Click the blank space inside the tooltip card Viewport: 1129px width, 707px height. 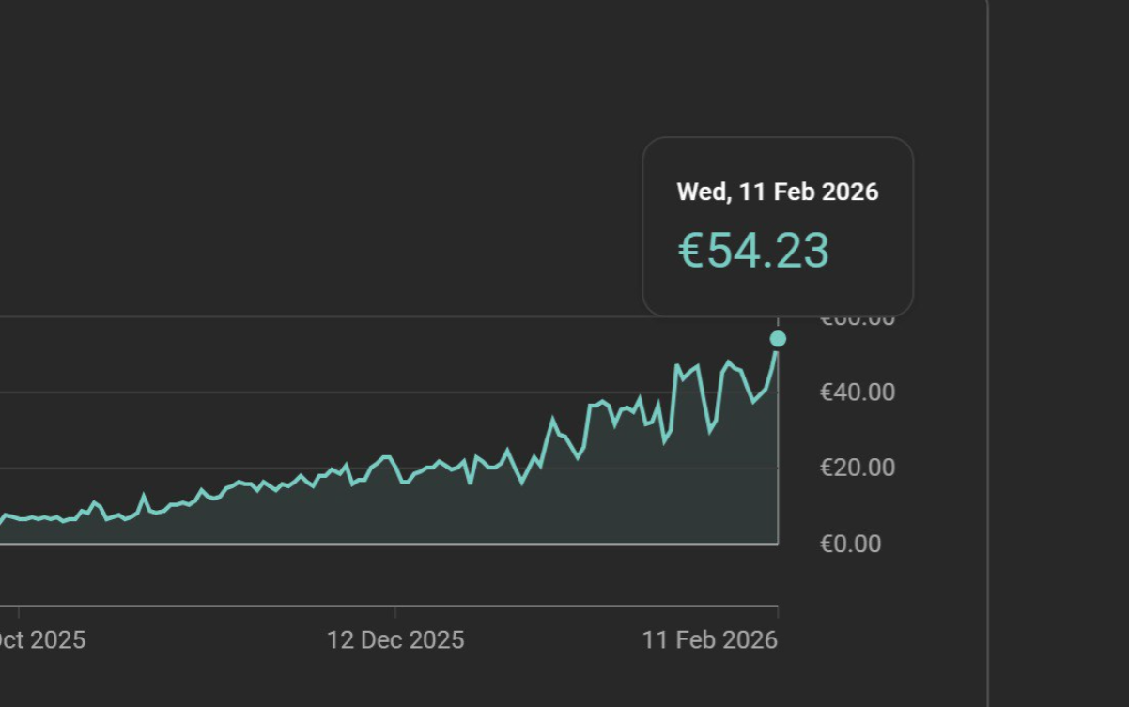874,282
